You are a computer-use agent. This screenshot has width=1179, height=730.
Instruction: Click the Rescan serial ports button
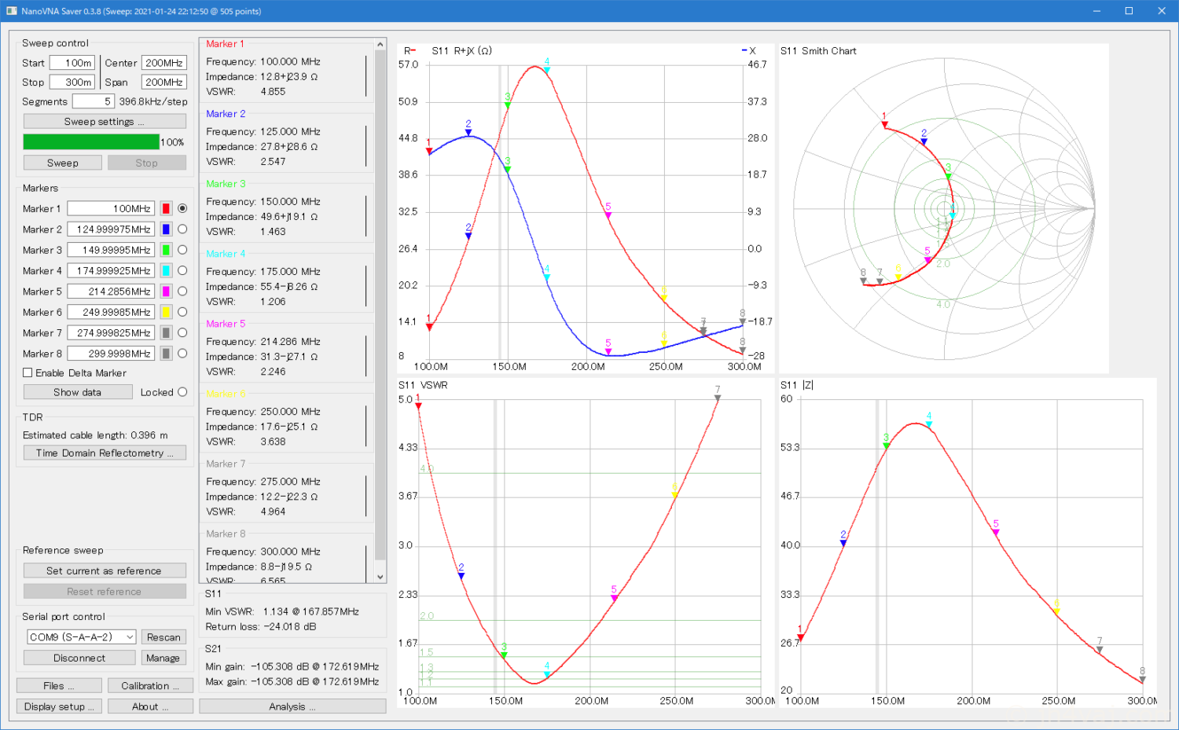pyautogui.click(x=163, y=637)
